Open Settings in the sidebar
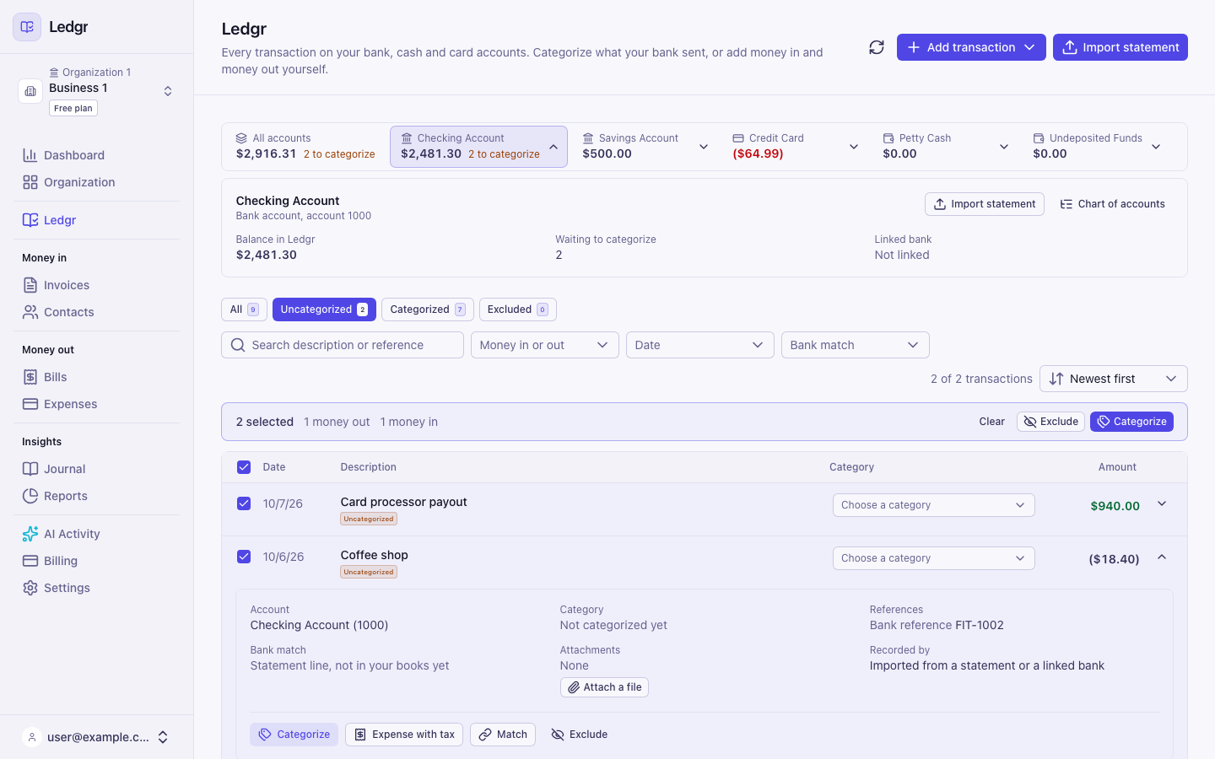The width and height of the screenshot is (1215, 759). point(96,588)
